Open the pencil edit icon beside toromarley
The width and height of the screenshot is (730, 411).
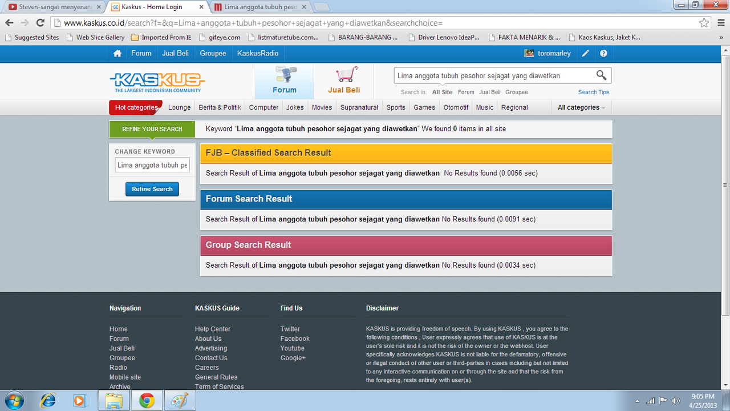tap(586, 53)
